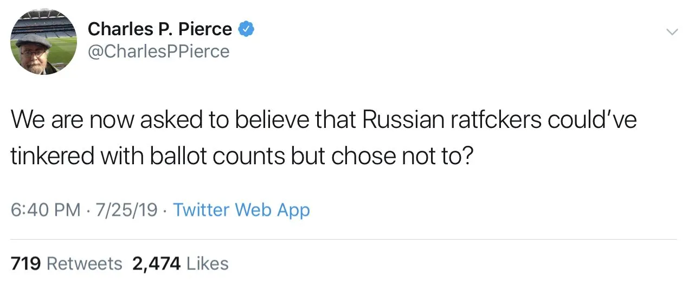The image size is (688, 283).
Task: Click the Twitter Web App source link
Action: 241,210
